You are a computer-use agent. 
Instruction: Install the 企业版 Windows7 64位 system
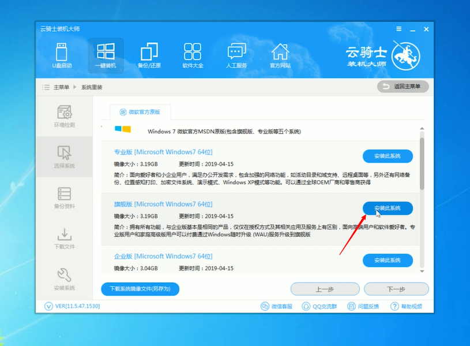[x=388, y=261]
